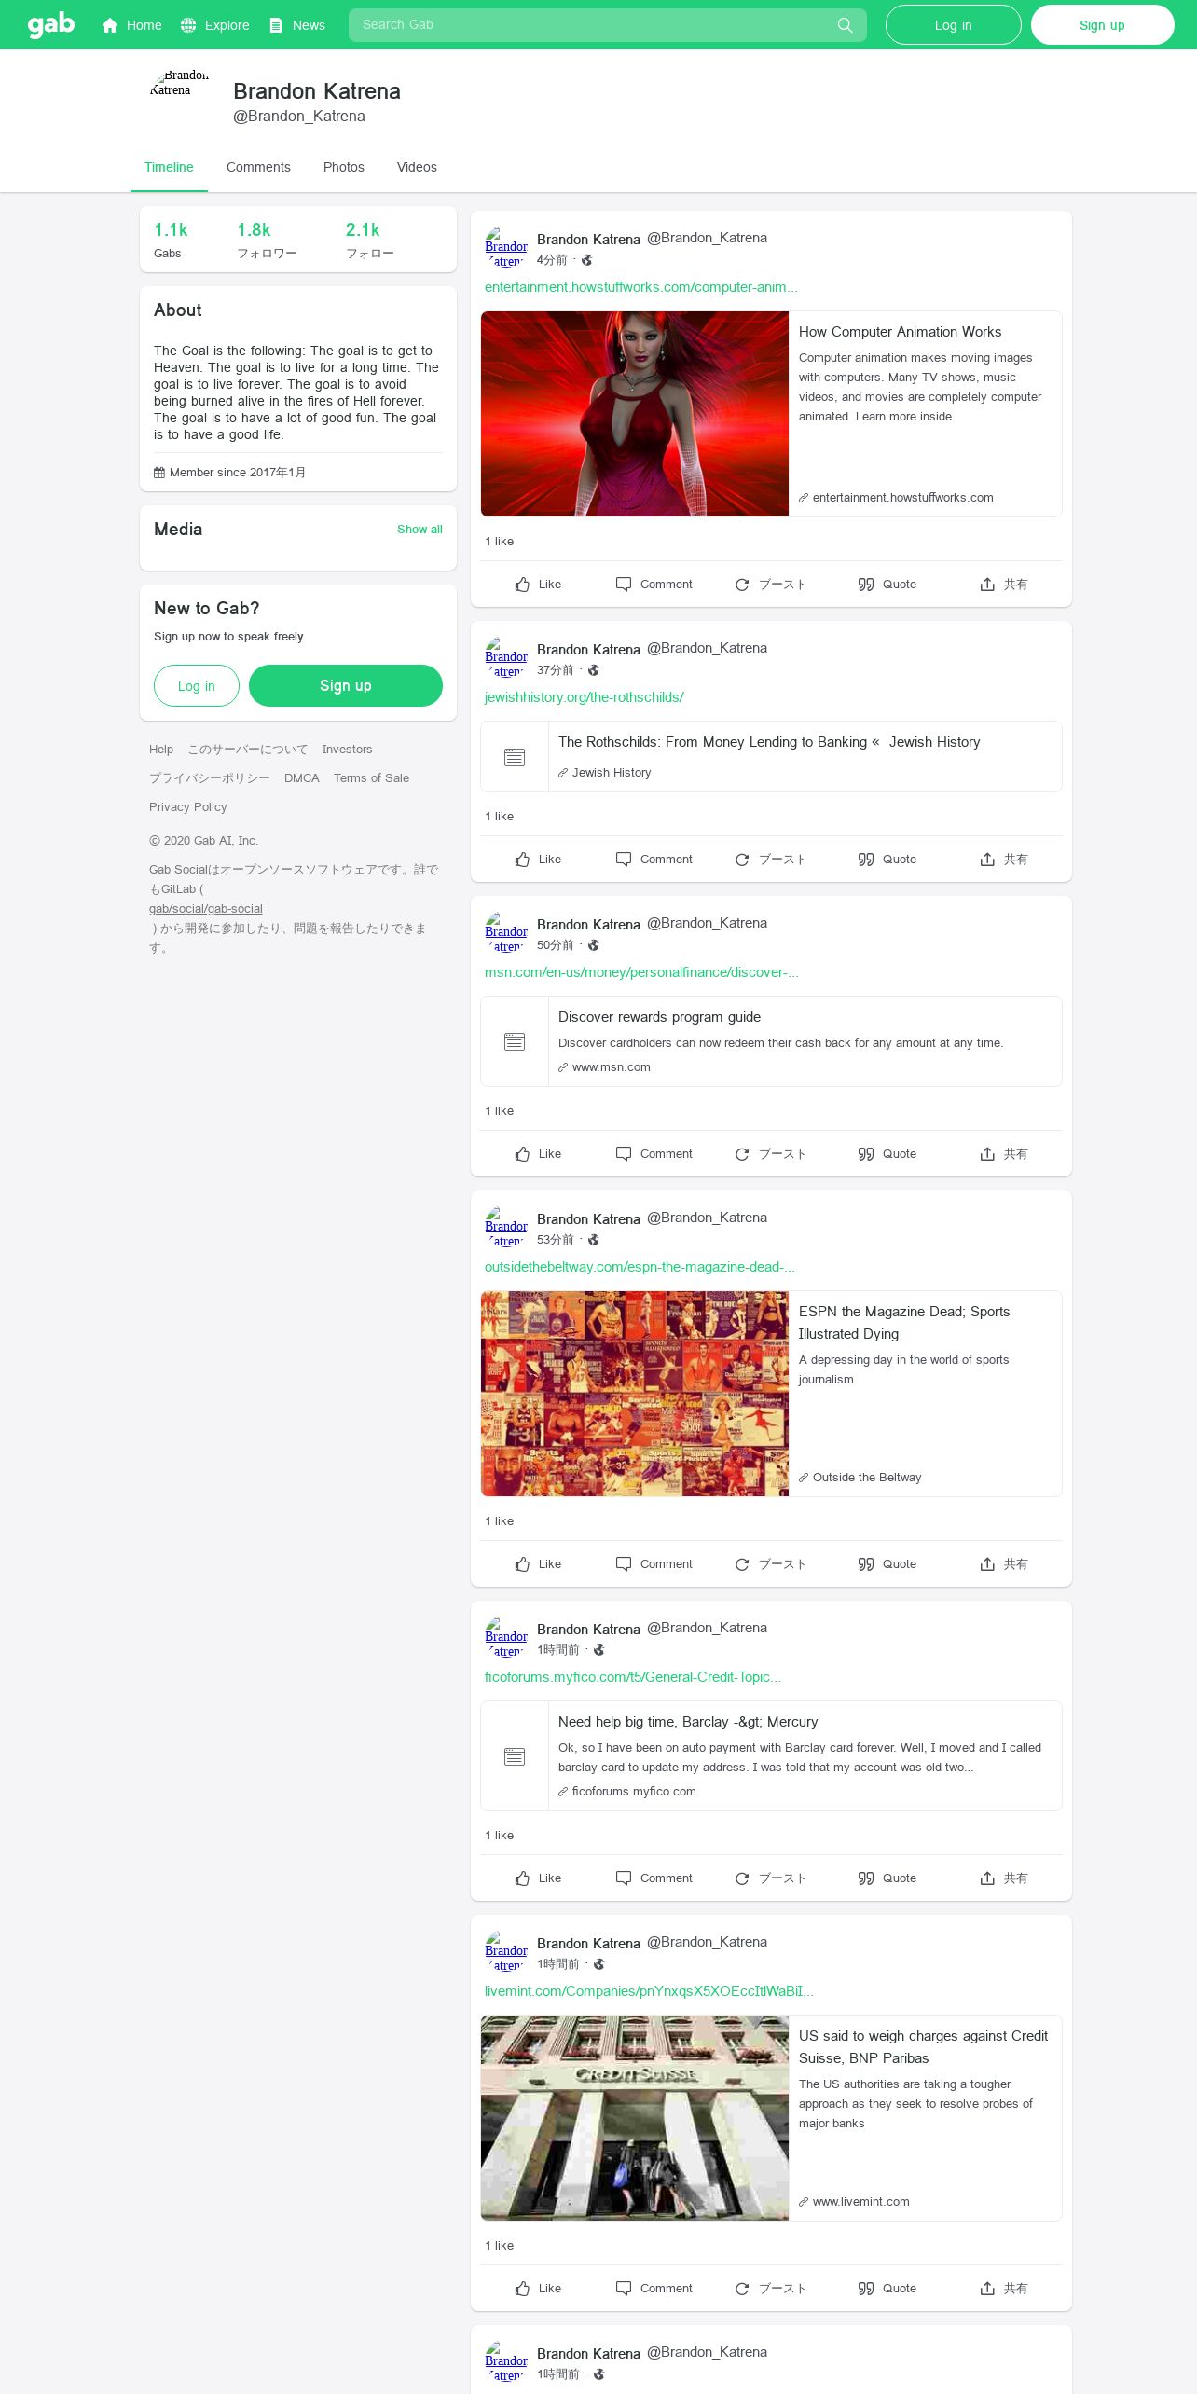Open Computer Animation article thumbnail
The height and width of the screenshot is (2394, 1197).
click(x=635, y=414)
